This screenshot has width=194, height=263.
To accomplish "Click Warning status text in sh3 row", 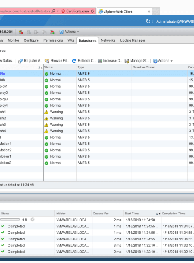I will coord(56,125).
